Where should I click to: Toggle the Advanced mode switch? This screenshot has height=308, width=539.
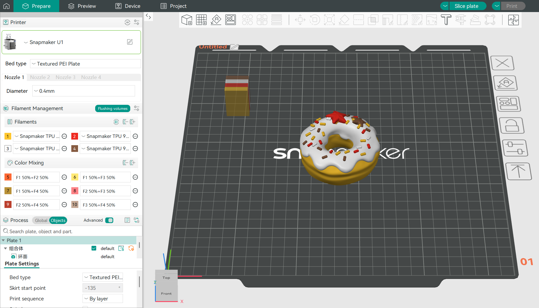click(109, 220)
